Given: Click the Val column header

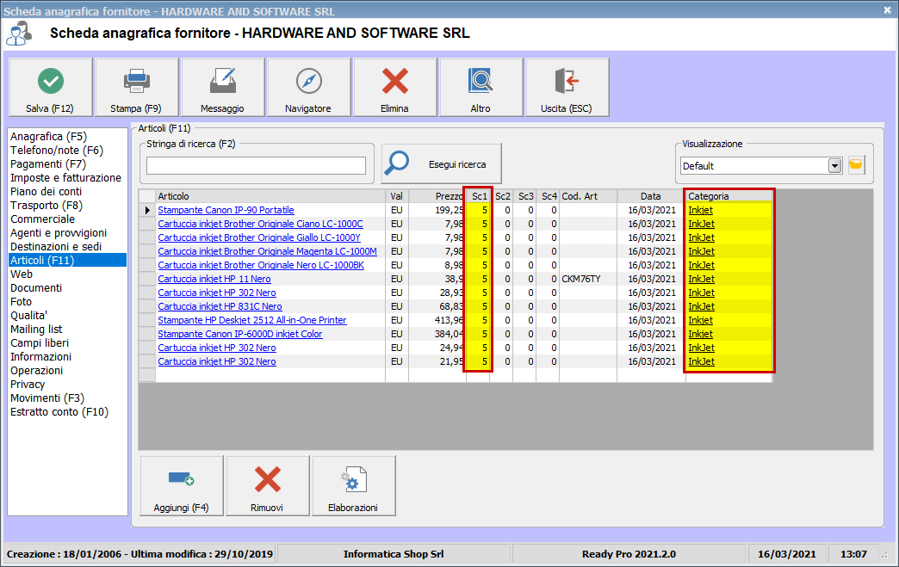Looking at the screenshot, I should coord(397,196).
